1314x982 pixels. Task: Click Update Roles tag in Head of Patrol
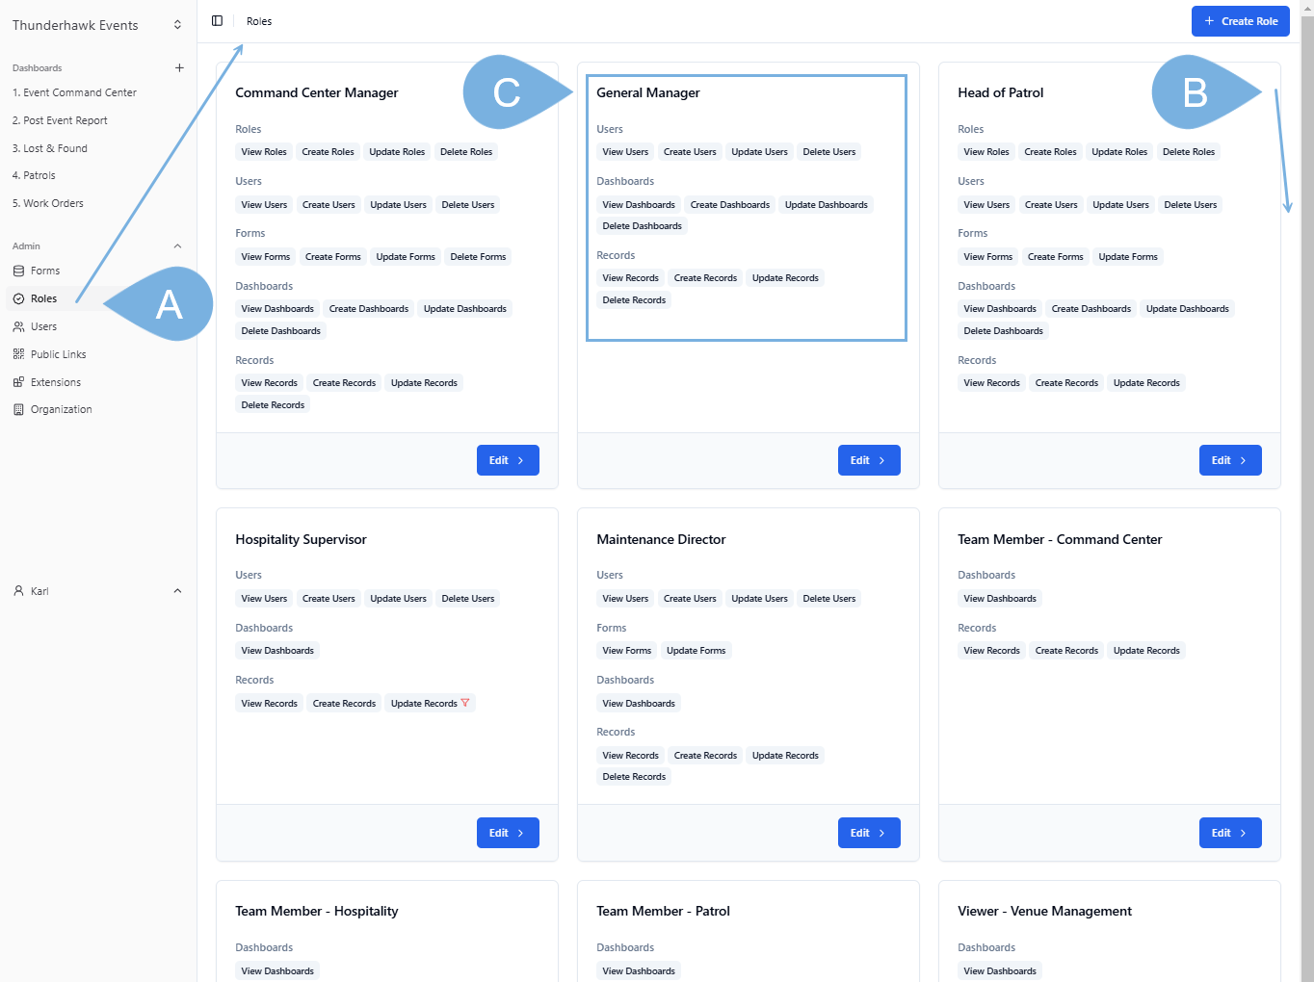[1119, 152]
